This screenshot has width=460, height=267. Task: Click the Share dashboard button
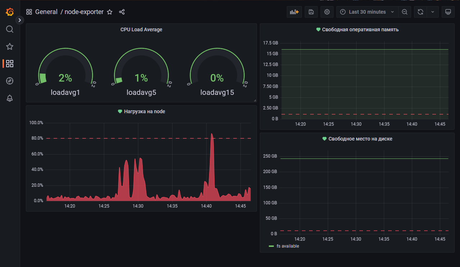coord(122,12)
